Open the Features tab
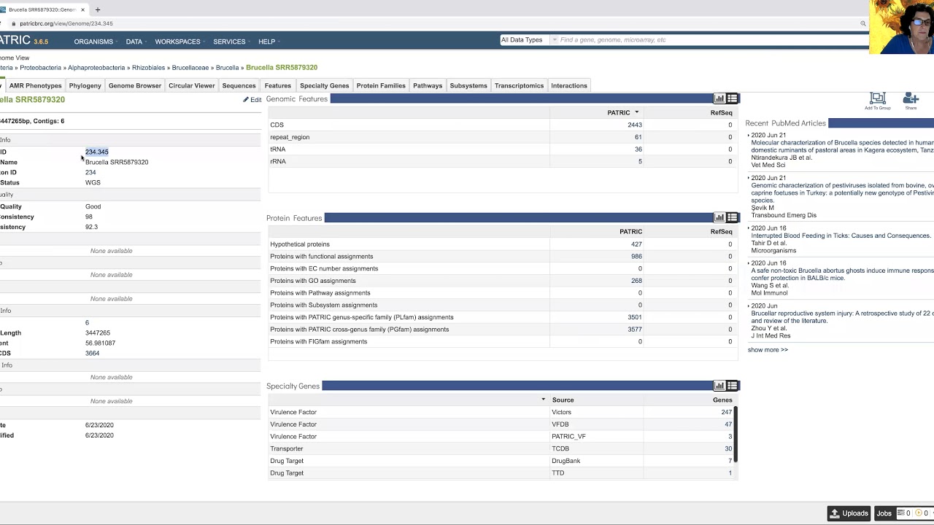934x525 pixels. point(277,85)
